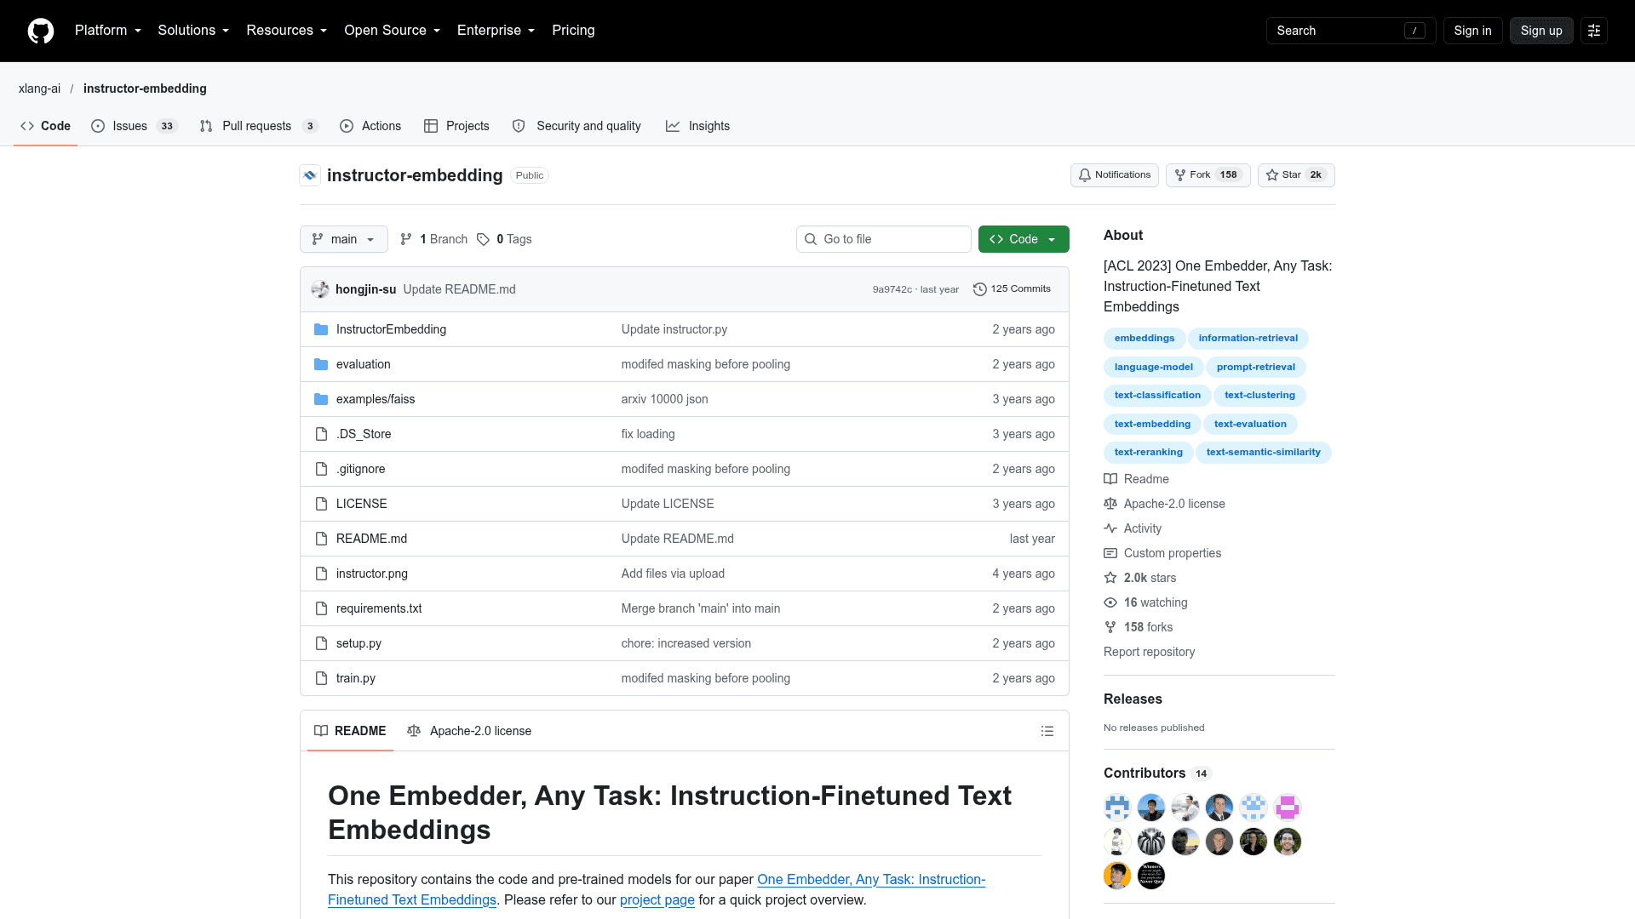Expand the Solutions menu
This screenshot has height=919, width=1635.
193,31
